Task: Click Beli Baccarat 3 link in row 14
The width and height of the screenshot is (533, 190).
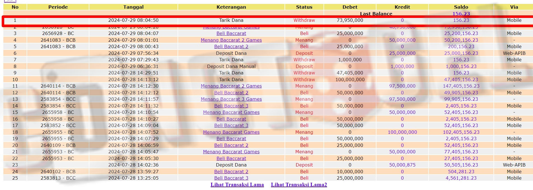Action: coord(231,106)
